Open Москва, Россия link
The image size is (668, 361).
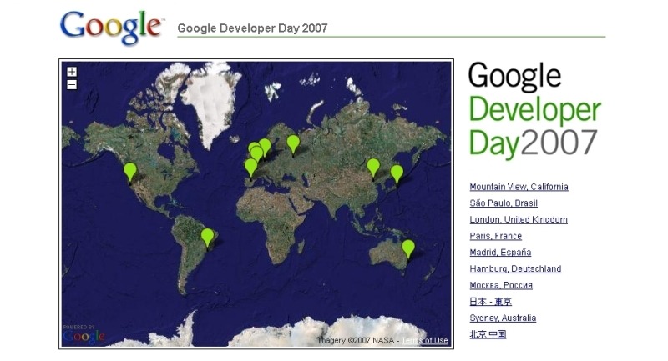501,285
